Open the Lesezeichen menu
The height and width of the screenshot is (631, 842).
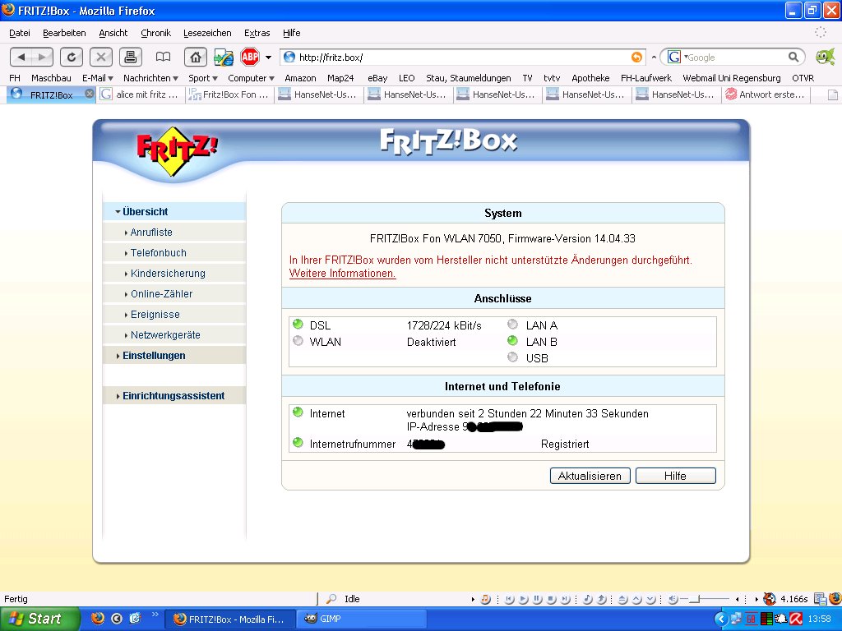click(207, 33)
